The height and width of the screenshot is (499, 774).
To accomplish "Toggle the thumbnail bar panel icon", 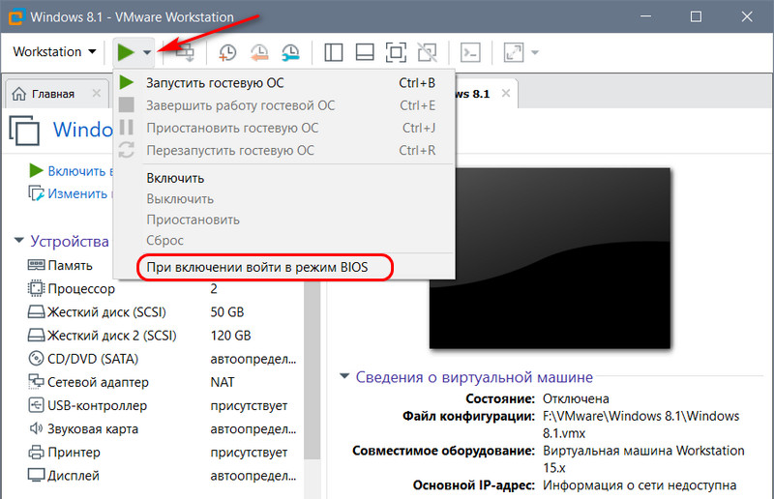I will (365, 52).
